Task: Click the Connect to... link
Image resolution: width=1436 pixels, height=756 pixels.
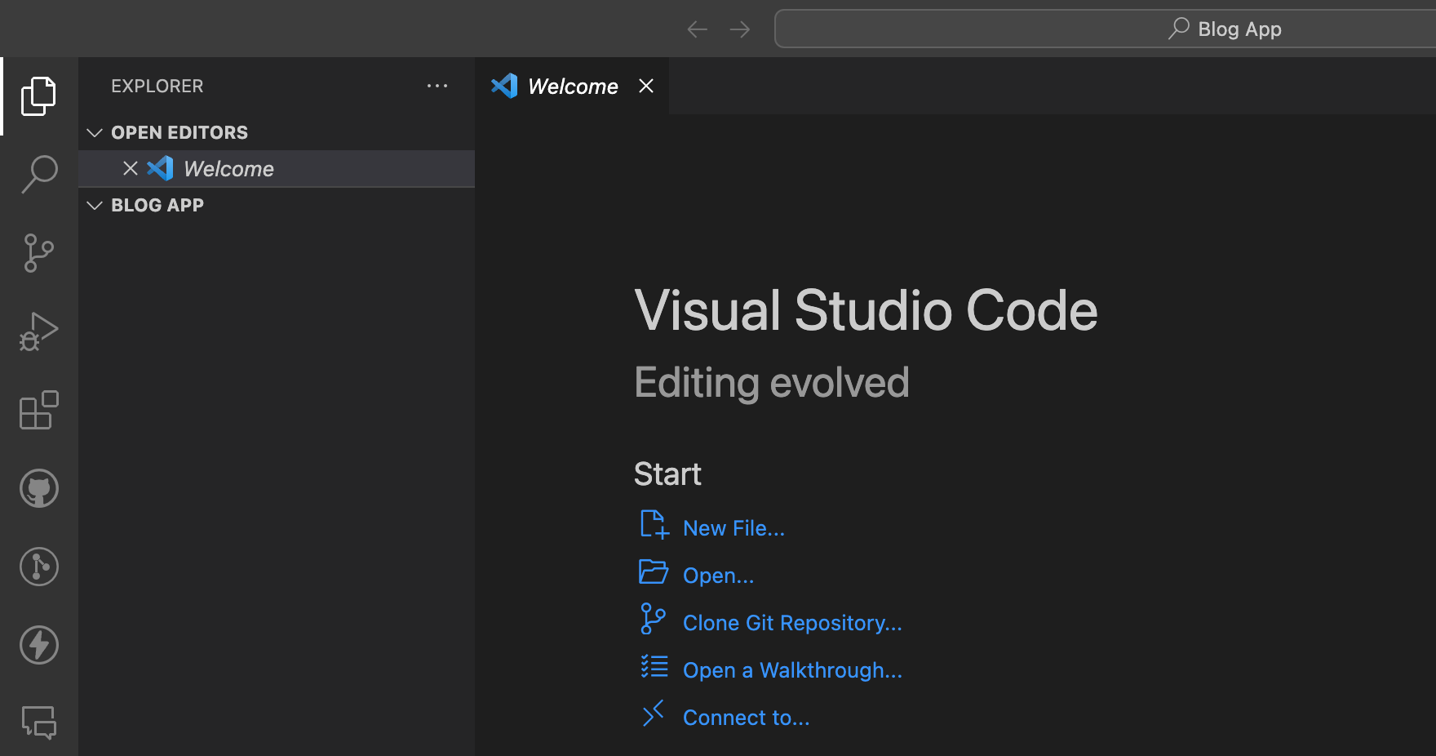Action: click(x=747, y=718)
